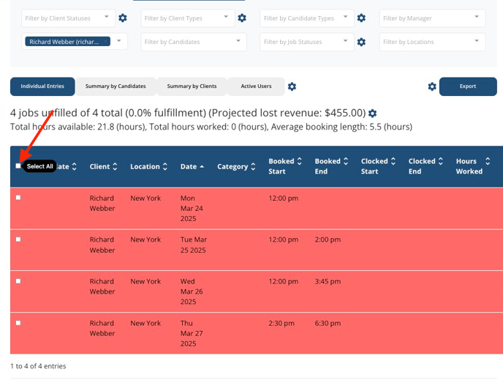Open Filter by Candidates dropdown
Screen dimensions: 503x383
[x=194, y=42]
